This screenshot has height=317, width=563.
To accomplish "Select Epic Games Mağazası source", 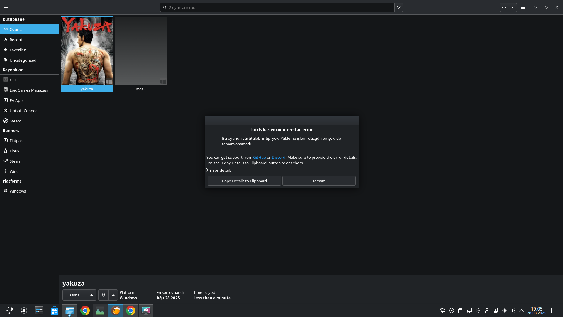I will click(x=29, y=90).
